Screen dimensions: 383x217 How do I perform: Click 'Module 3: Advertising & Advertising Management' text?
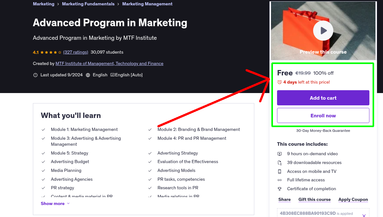coord(86,141)
